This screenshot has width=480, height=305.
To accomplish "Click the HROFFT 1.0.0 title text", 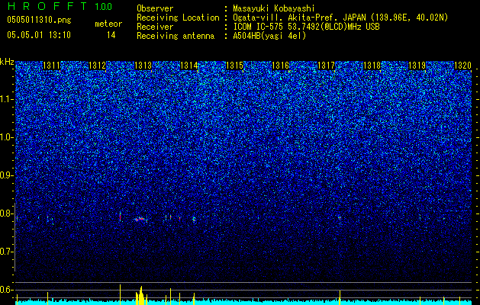I will [60, 6].
